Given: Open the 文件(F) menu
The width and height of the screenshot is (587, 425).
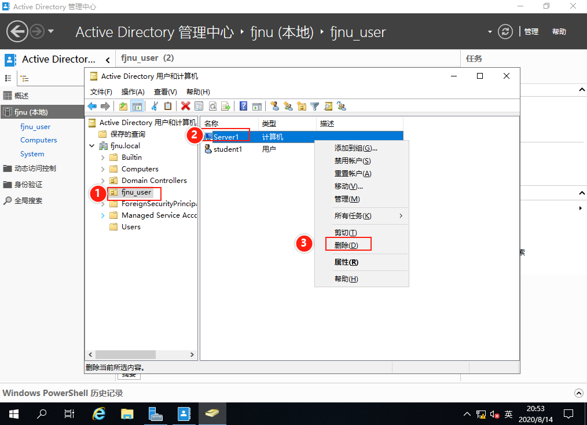Looking at the screenshot, I should pyautogui.click(x=101, y=91).
